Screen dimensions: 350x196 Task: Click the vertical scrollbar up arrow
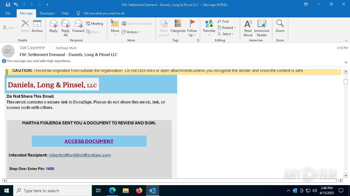[x=346, y=72]
